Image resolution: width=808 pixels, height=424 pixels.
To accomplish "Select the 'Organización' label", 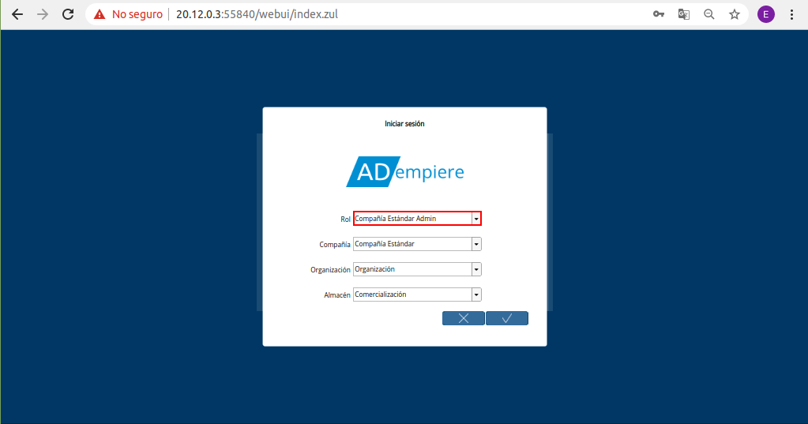I will click(330, 270).
